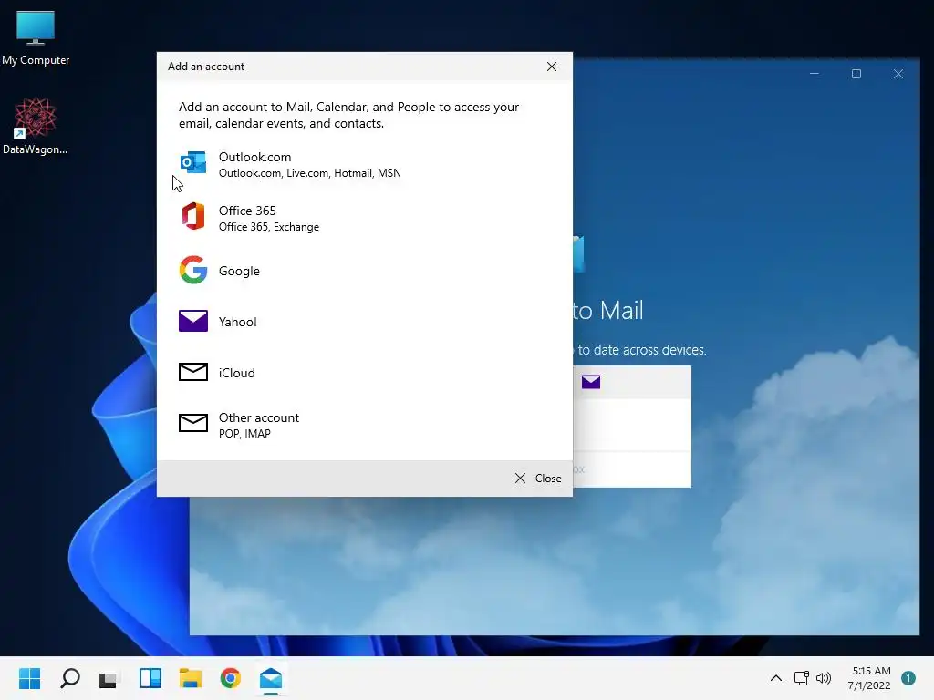This screenshot has height=700, width=934.
Task: Click the Office 365, Exchange subtitle
Action: 269,227
